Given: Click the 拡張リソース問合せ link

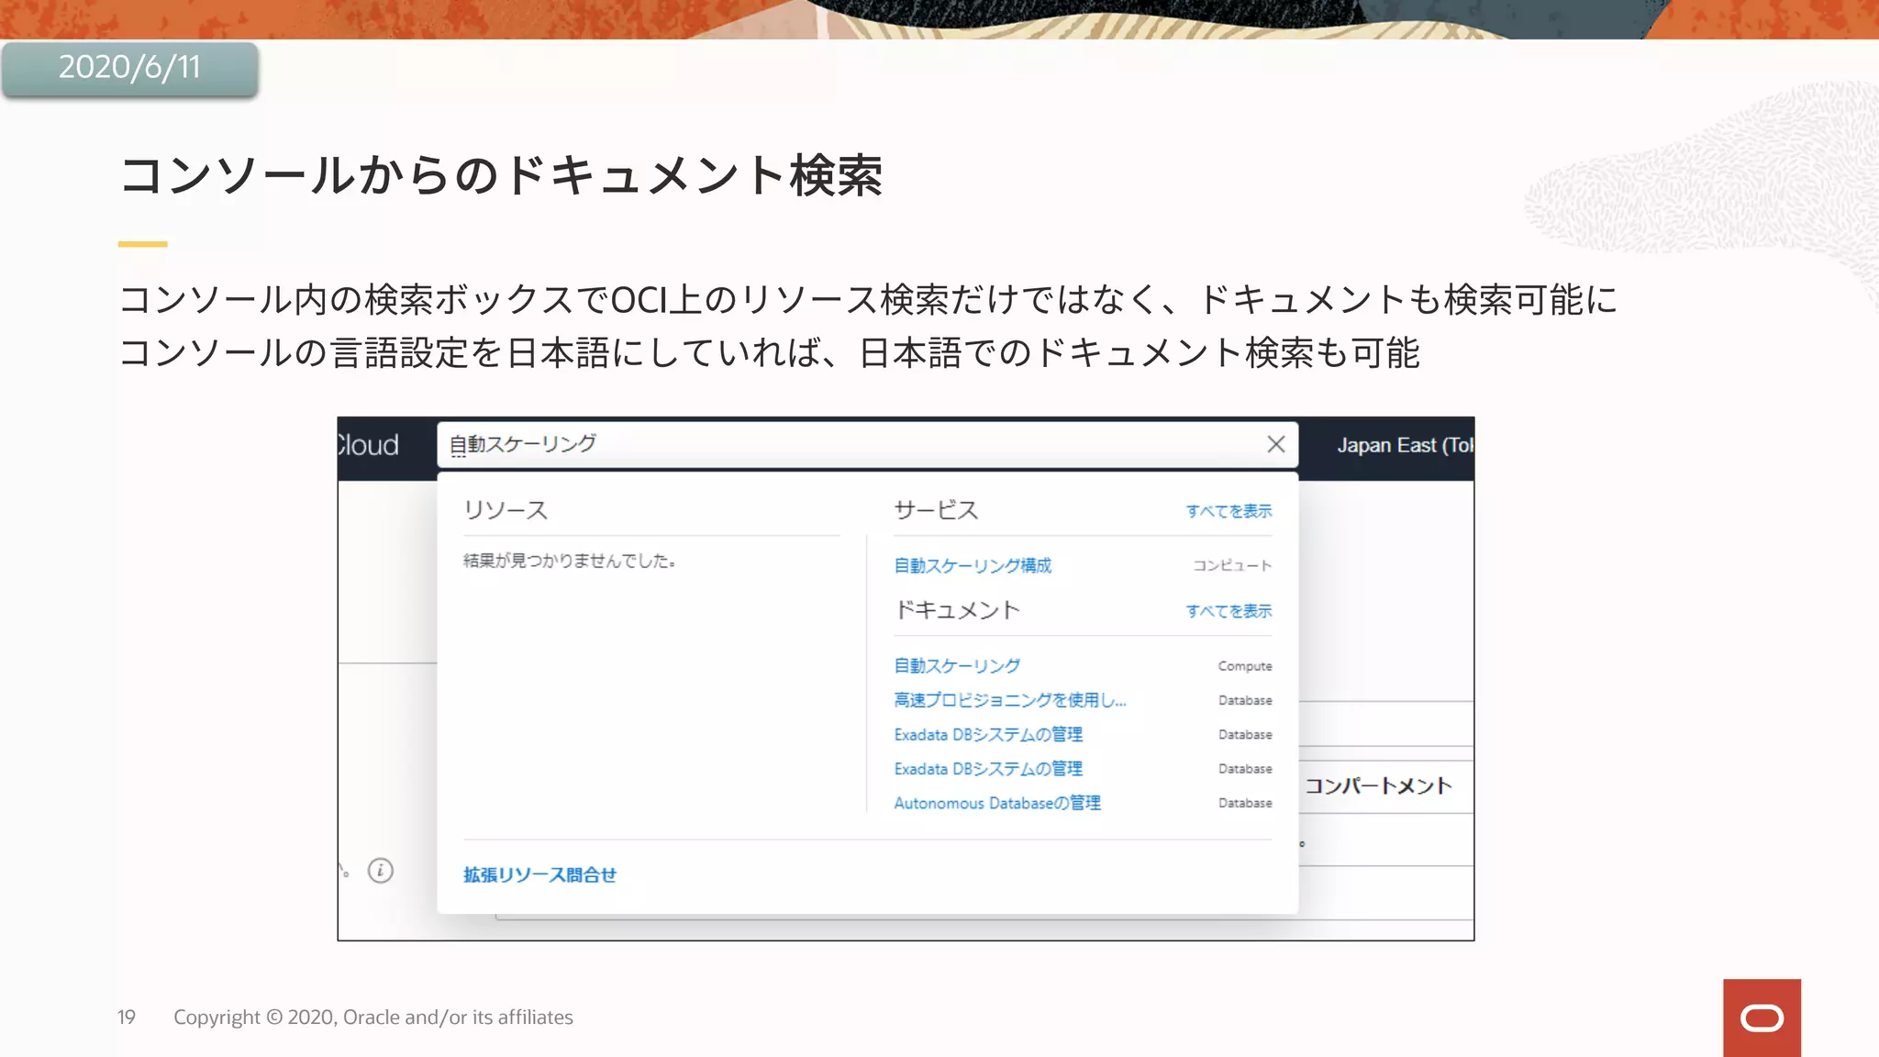Looking at the screenshot, I should tap(539, 874).
